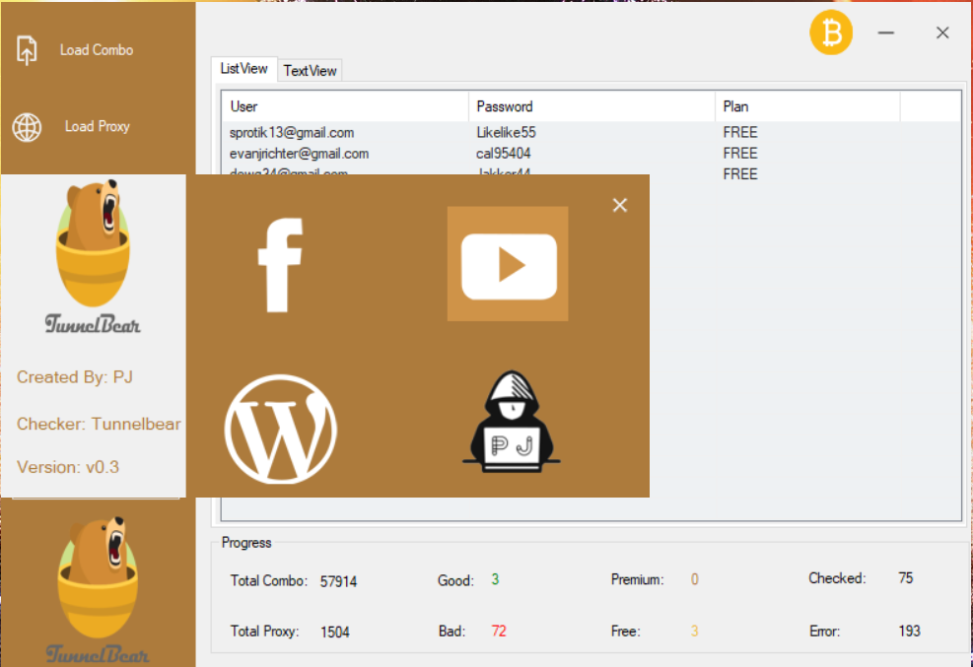This screenshot has width=973, height=667.
Task: Click the FREE plan for evanjrichter@gmail.com
Action: point(740,154)
